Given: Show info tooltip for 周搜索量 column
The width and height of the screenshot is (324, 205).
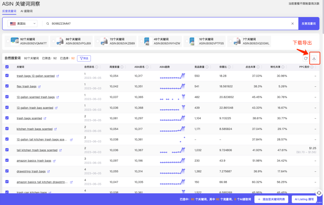Looking at the screenshot, I should tap(122, 67).
